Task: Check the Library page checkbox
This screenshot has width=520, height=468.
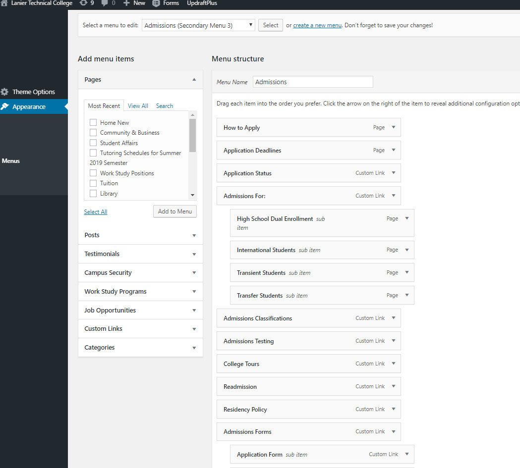Action: [93, 194]
